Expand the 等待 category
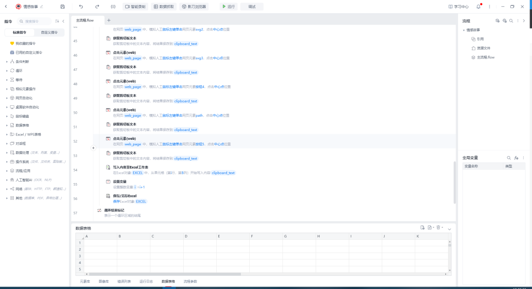 7,80
